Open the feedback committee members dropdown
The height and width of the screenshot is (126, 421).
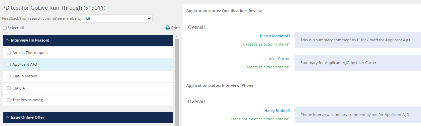click(117, 19)
